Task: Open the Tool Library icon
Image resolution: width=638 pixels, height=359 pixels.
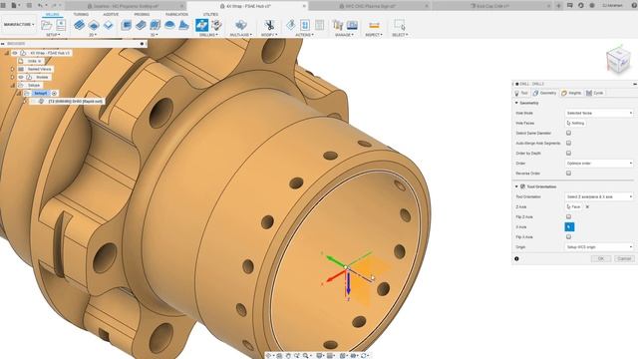Action: pyautogui.click(x=338, y=25)
